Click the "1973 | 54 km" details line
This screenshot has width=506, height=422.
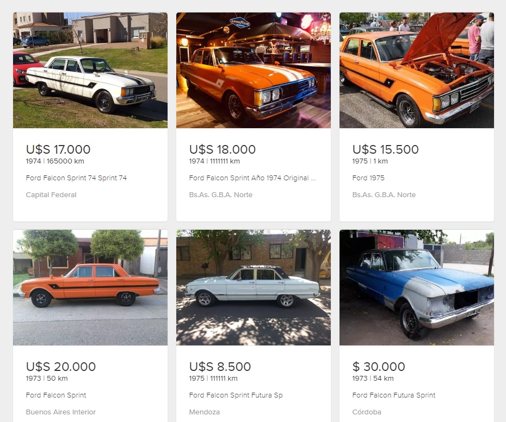373,379
